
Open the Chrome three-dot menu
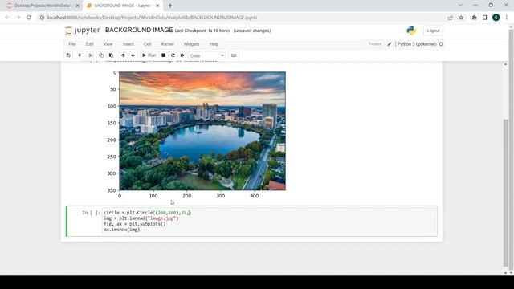coord(507,18)
